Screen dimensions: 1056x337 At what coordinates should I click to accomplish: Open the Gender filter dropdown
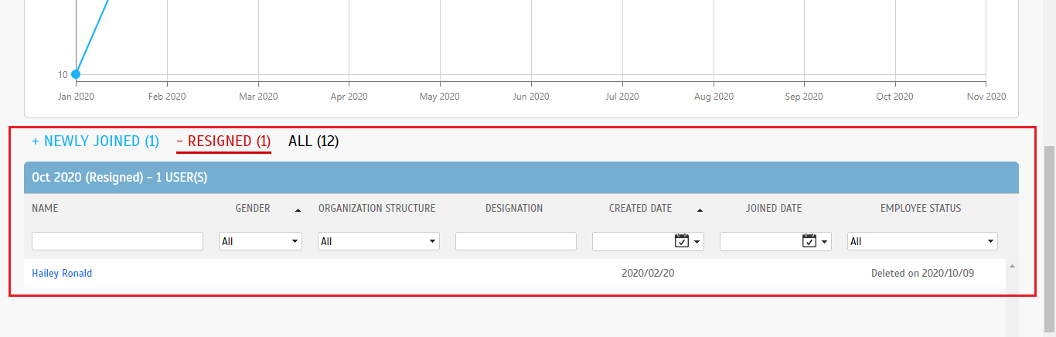click(x=260, y=241)
